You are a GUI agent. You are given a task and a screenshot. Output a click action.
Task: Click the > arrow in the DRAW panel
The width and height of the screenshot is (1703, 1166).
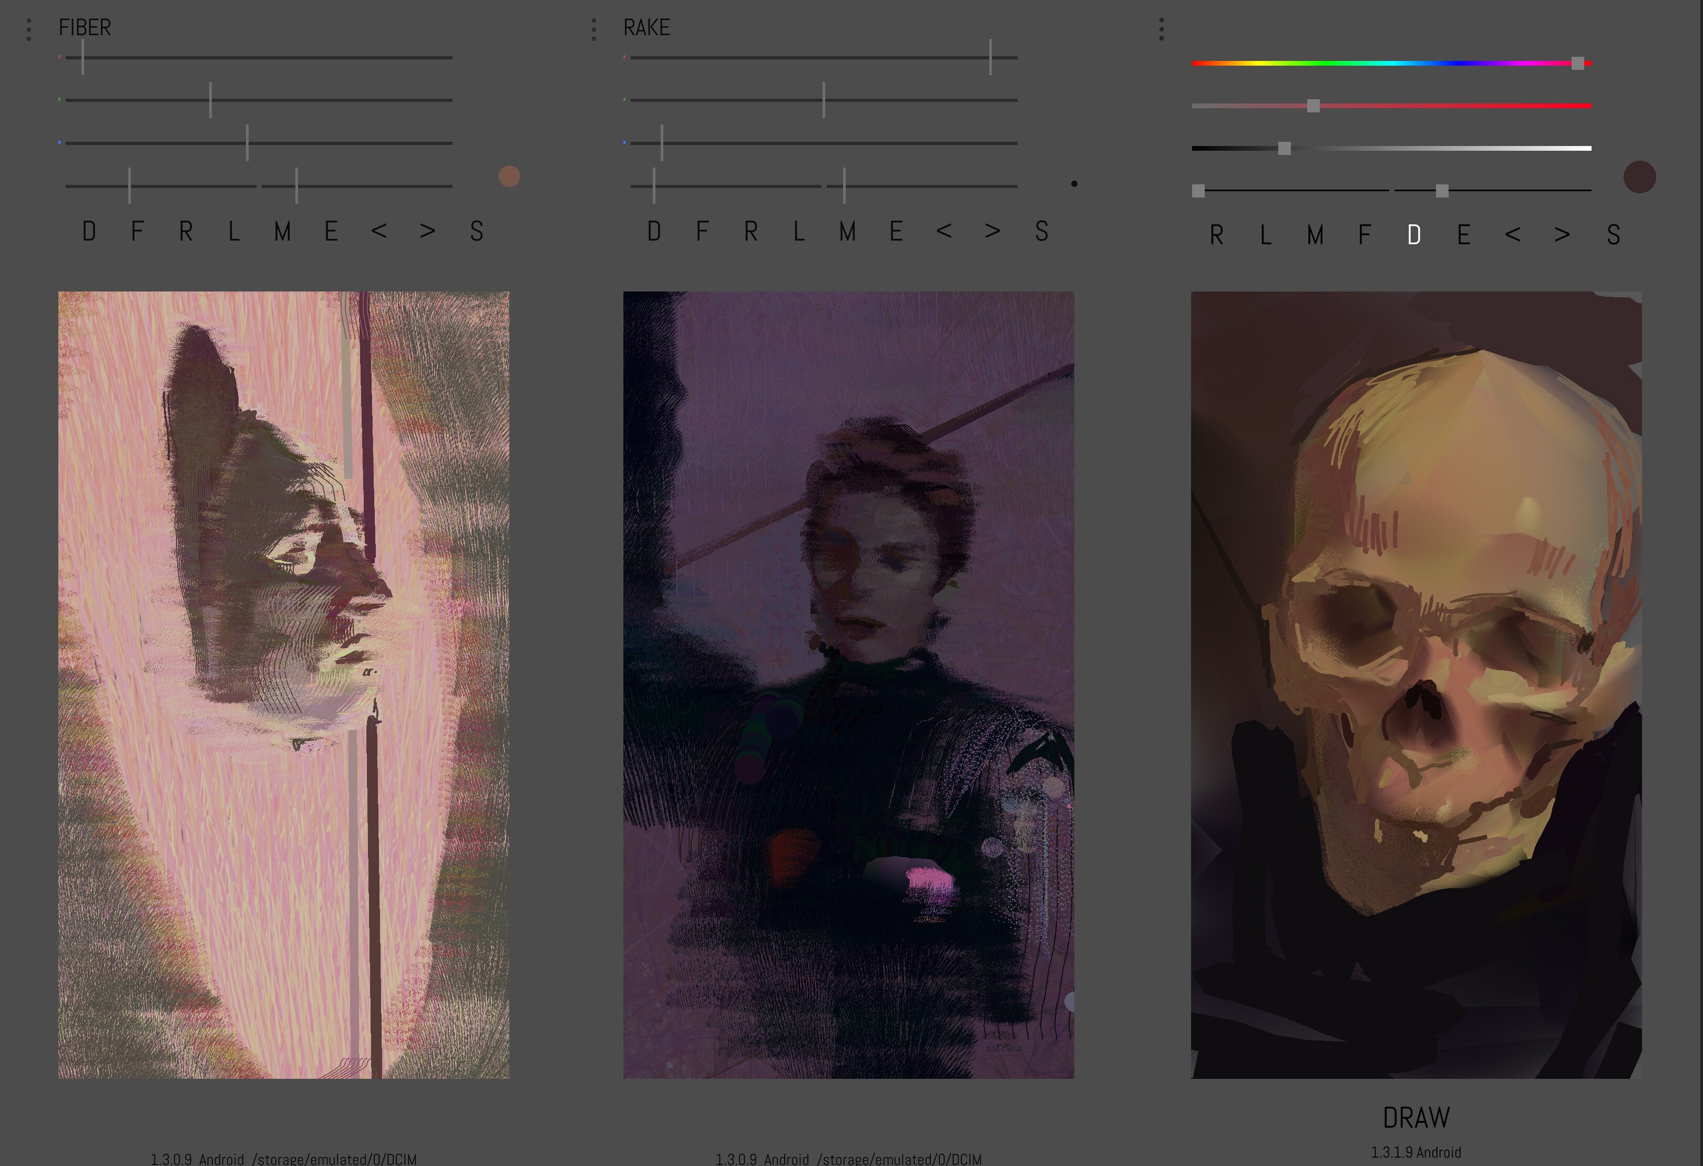coord(1562,235)
